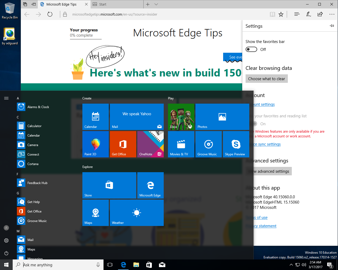This screenshot has height=270, width=338.
Task: Refresh the page in Edge
Action: pos(50,14)
